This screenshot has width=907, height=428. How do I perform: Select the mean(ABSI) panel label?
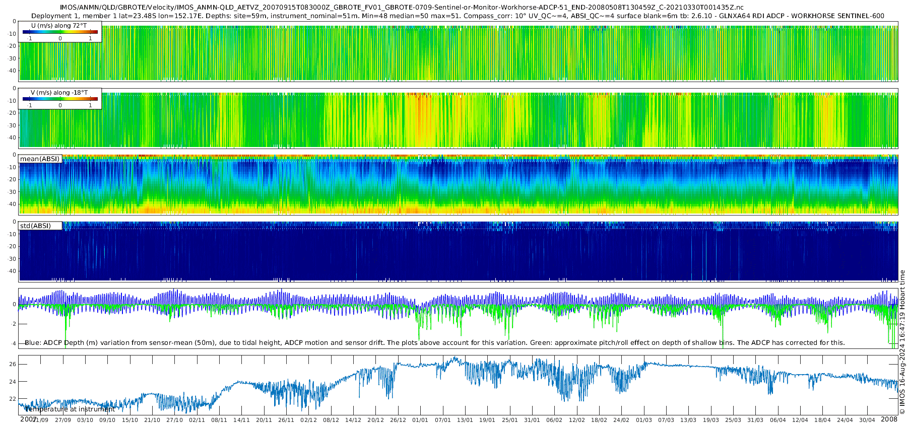[x=40, y=159]
